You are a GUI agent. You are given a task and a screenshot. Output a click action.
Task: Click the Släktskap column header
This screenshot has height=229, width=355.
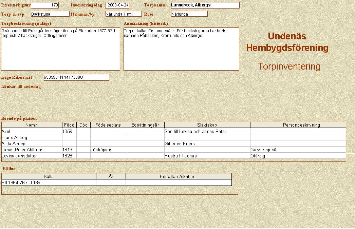(x=207, y=125)
